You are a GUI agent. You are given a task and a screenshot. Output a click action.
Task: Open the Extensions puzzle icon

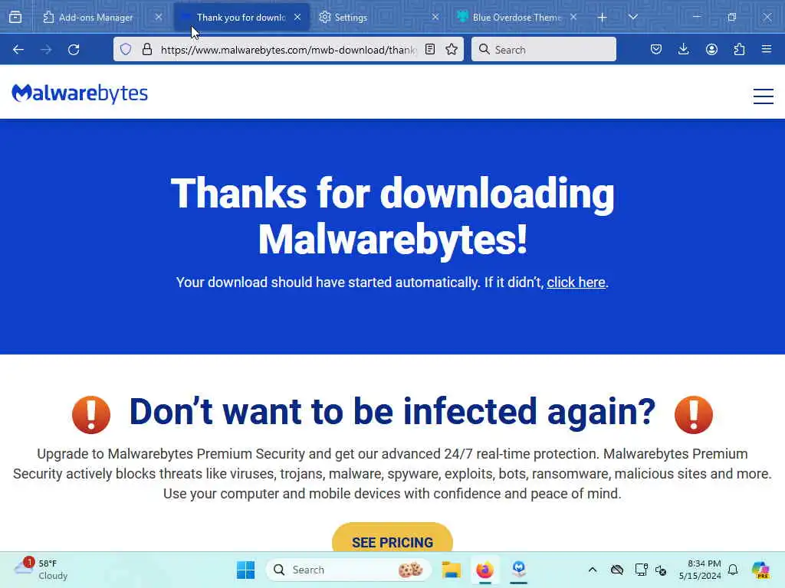[x=739, y=49]
